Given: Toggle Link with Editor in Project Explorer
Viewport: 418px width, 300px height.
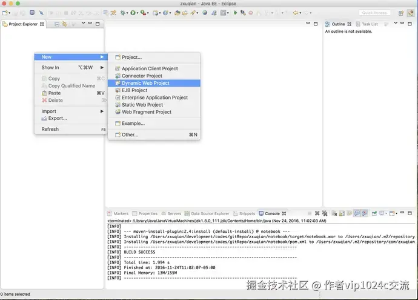Looking at the screenshot, I should (x=64, y=24).
